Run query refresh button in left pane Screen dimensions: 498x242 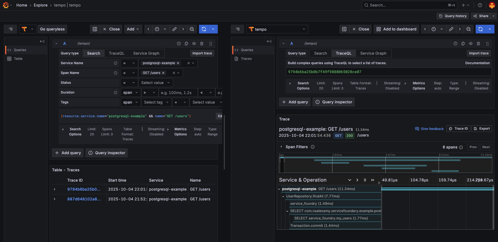(204, 29)
